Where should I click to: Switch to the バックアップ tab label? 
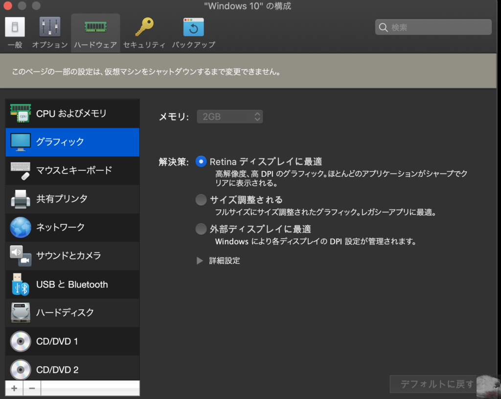point(194,45)
